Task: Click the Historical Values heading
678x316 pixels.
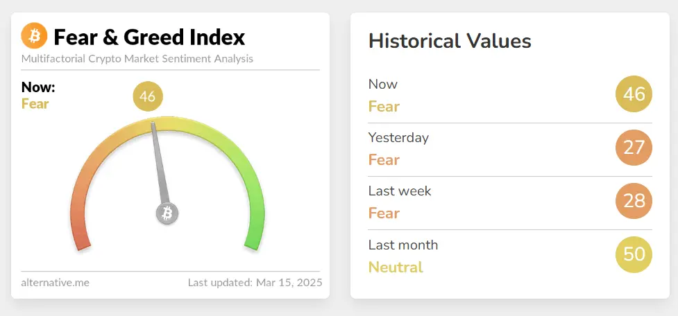Action: [450, 41]
